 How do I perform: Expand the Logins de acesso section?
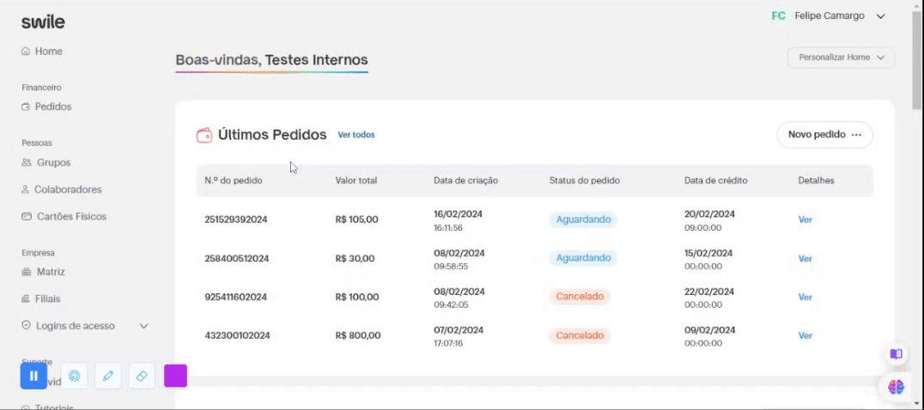pyautogui.click(x=143, y=326)
